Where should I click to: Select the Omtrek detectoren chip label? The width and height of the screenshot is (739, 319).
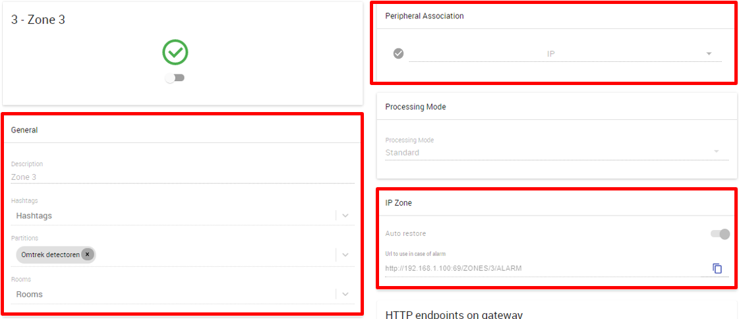[x=50, y=255]
